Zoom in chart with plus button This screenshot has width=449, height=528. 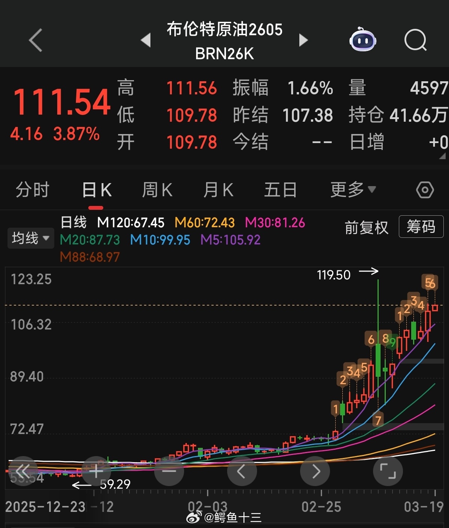[x=96, y=471]
